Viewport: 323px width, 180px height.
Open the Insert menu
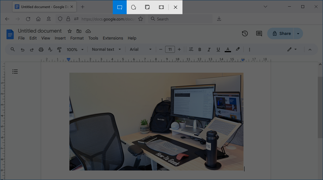click(60, 38)
